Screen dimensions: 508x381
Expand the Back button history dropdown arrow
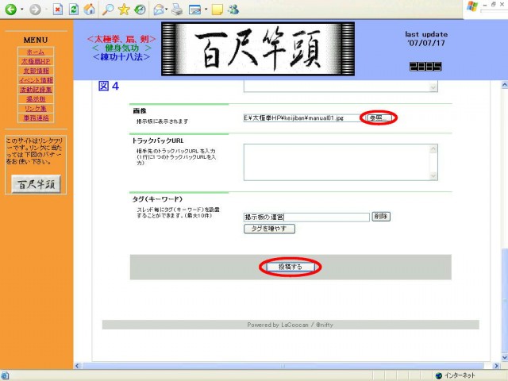tap(21, 10)
